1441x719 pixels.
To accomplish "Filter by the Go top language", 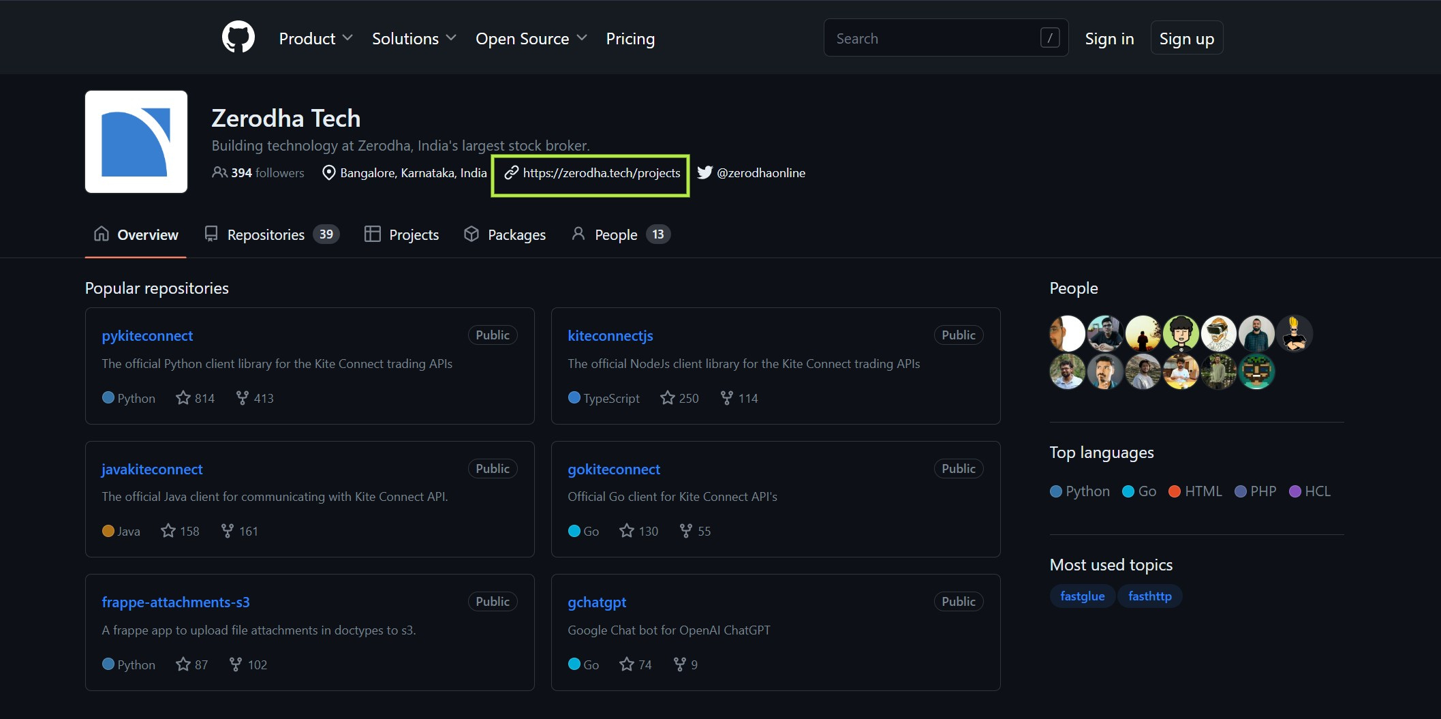I will point(1139,491).
